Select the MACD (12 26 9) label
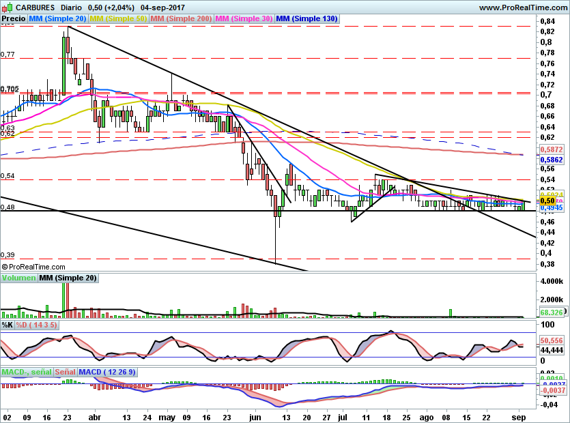Viewport: 570px width, 423px height. [106, 372]
